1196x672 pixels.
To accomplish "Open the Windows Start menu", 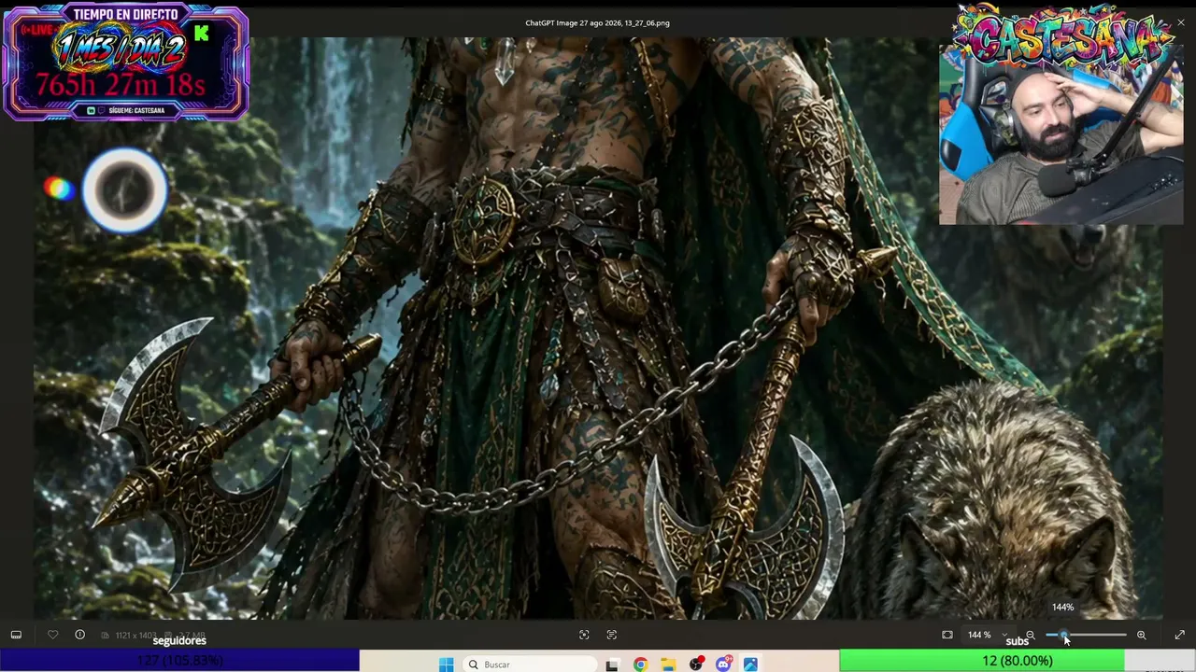I will click(447, 665).
